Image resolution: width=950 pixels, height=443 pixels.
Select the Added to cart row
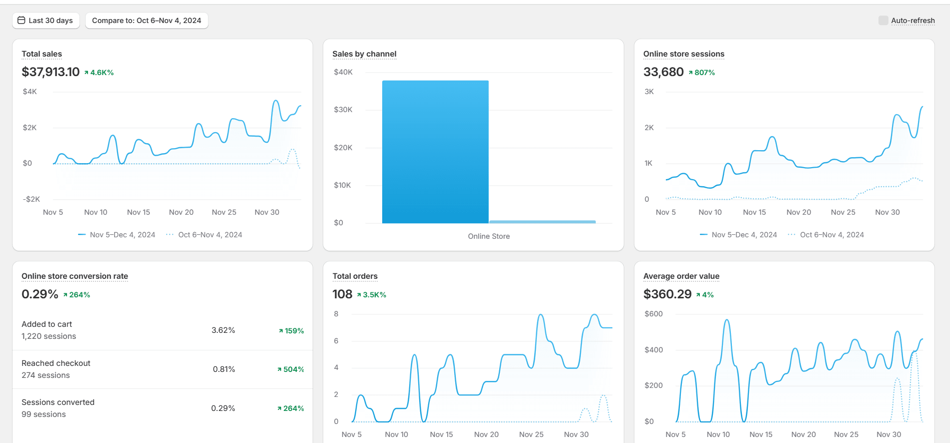pyautogui.click(x=163, y=330)
